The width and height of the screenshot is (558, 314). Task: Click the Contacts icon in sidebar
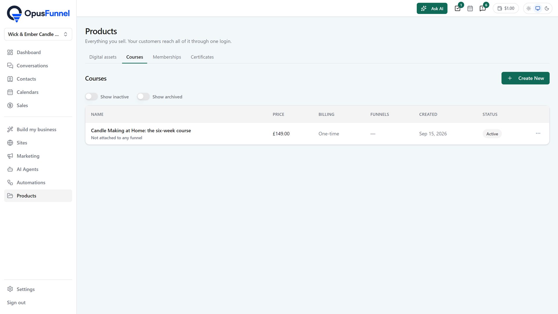(x=10, y=79)
